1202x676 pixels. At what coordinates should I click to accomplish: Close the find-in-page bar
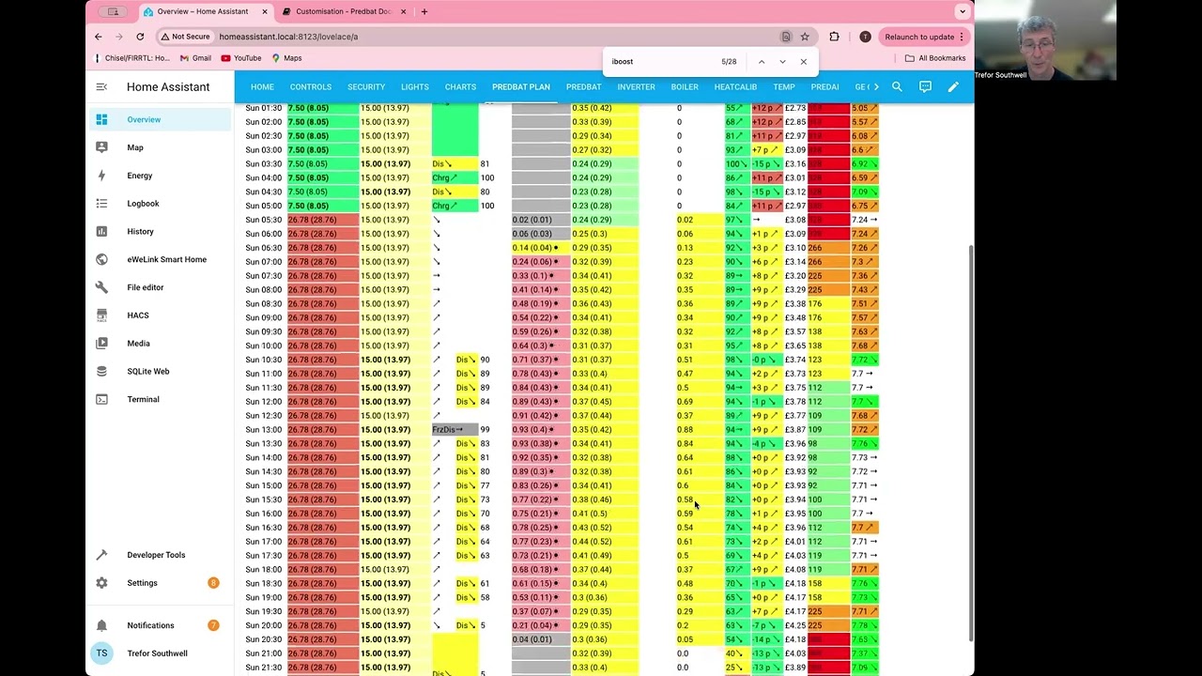pos(804,62)
